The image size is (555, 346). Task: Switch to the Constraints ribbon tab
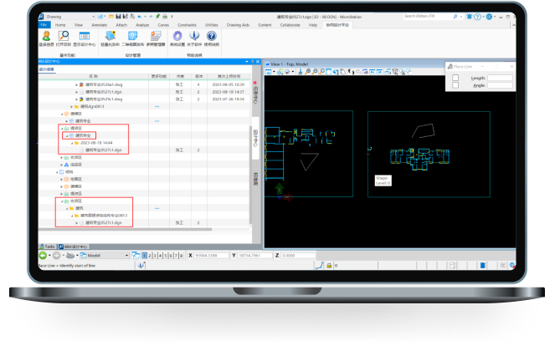(x=187, y=25)
